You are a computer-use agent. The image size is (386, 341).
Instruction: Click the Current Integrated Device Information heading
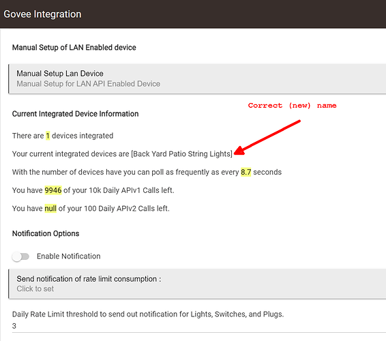point(75,114)
